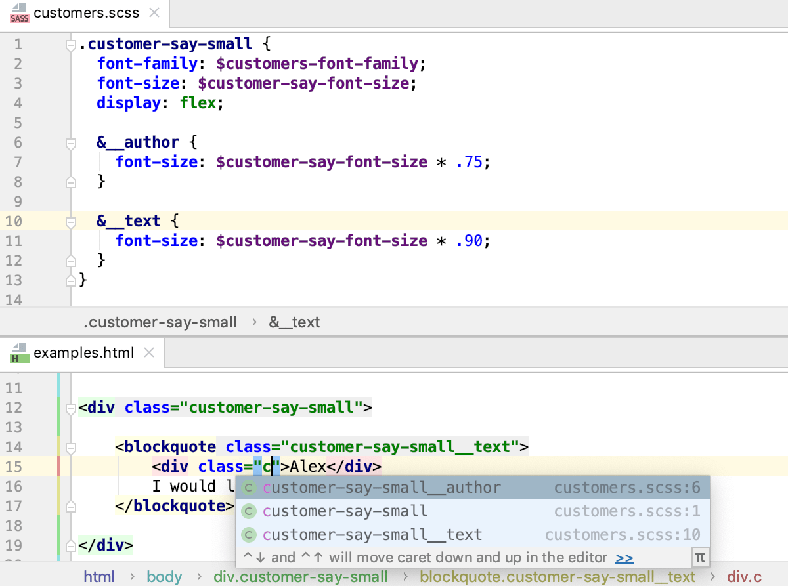Click the Alex text on HTML line 15
Image resolution: width=788 pixels, height=586 pixels.
(x=308, y=467)
